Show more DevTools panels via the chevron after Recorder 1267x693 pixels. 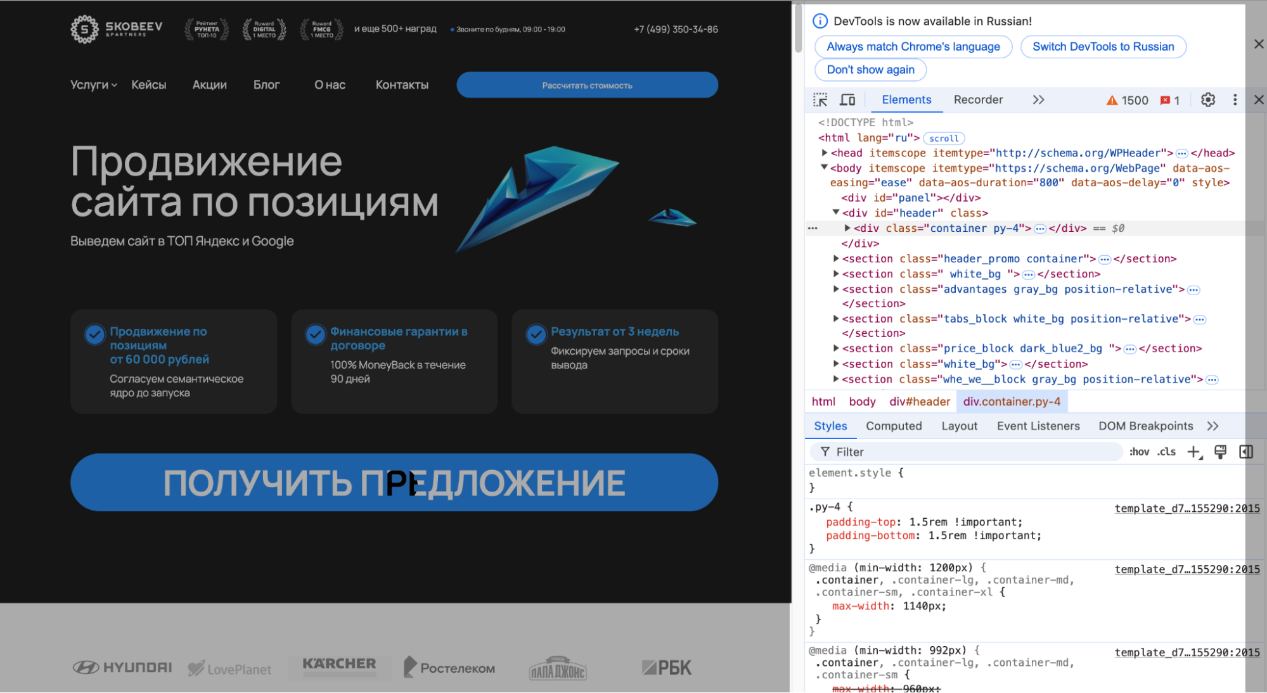(x=1038, y=100)
